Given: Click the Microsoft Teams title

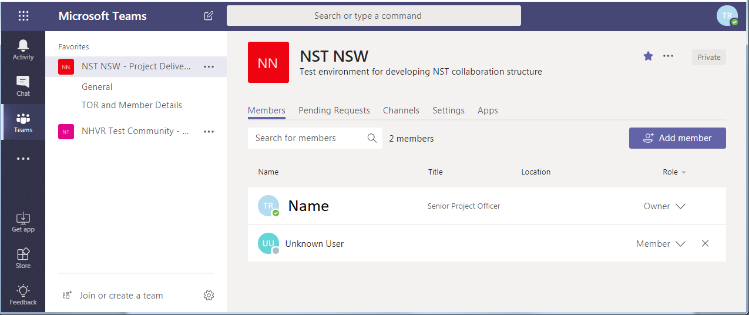Looking at the screenshot, I should pyautogui.click(x=103, y=16).
